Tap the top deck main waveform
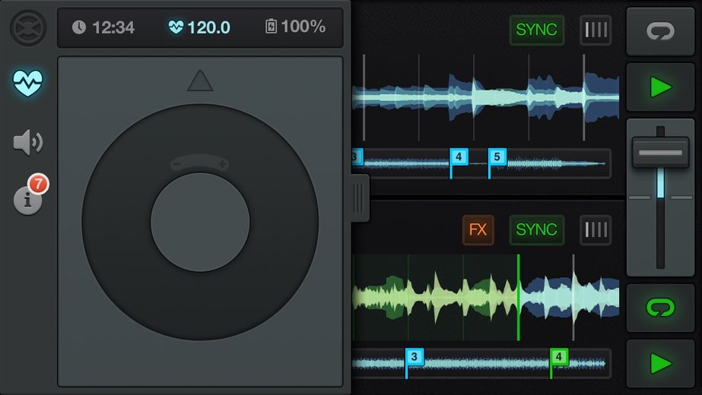The width and height of the screenshot is (702, 395). tap(486, 97)
